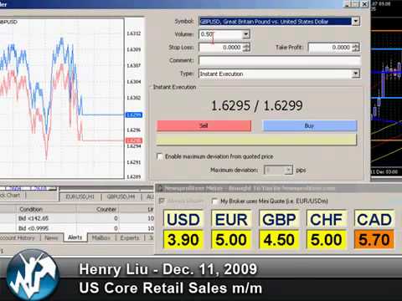402x301 pixels.
Task: Select the alert row Bid <142.65
Action: (77, 218)
